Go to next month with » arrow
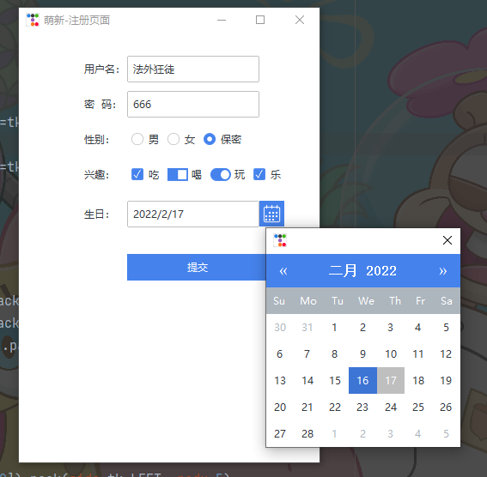Viewport: 487px width, 477px height. pyautogui.click(x=443, y=271)
